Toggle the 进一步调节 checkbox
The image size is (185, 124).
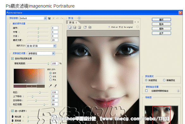pyautogui.click(x=12, y=111)
